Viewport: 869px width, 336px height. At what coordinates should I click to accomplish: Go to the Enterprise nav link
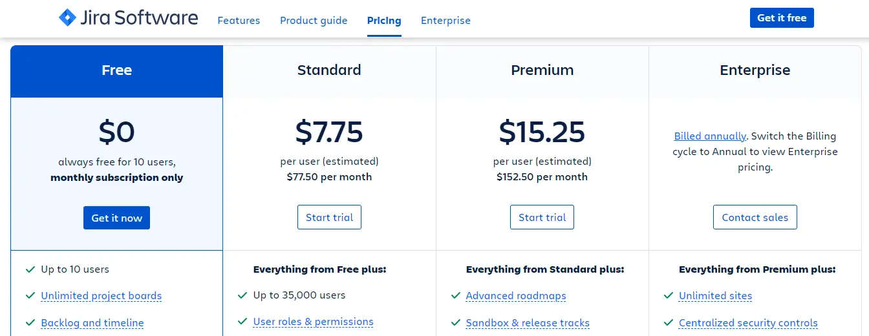(x=445, y=21)
